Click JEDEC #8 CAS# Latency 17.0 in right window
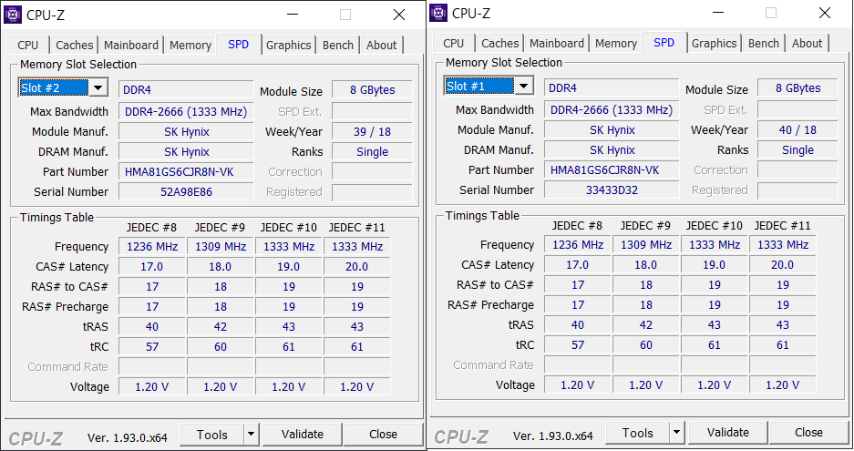The height and width of the screenshot is (451, 854). click(578, 265)
